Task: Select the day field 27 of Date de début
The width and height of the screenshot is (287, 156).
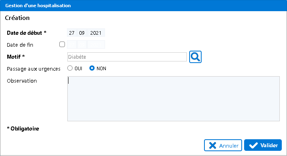Action: [72, 33]
